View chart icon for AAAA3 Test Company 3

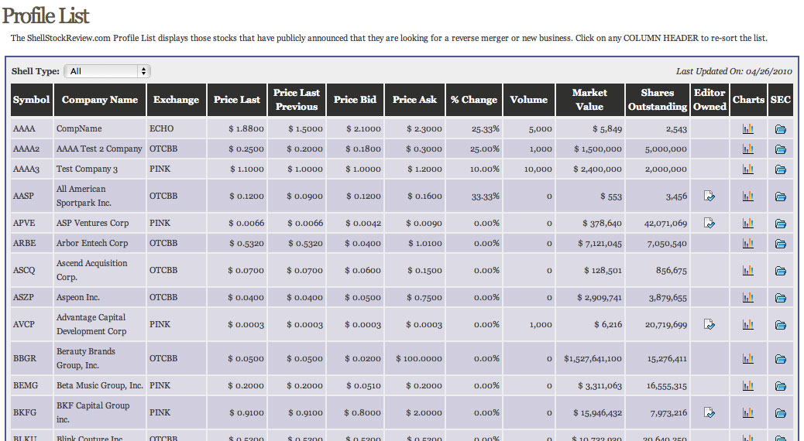click(748, 169)
